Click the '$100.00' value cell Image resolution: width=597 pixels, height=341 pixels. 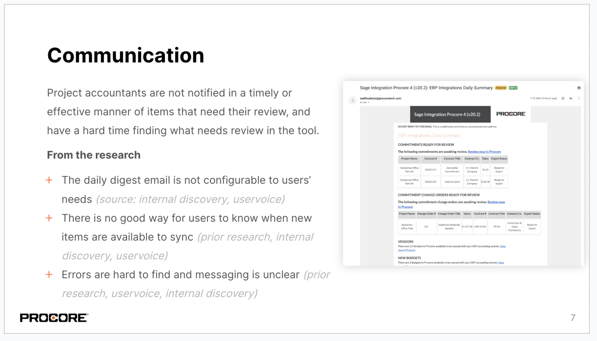pos(485,182)
